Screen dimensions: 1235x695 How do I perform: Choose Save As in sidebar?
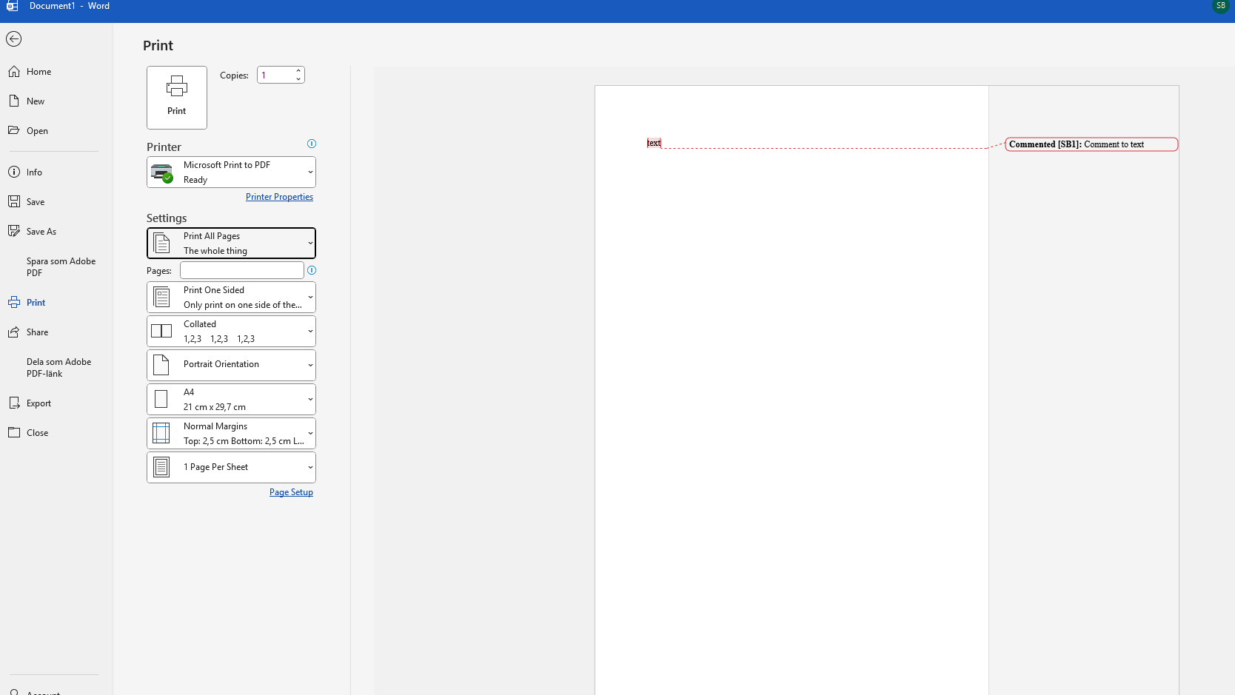[x=56, y=232]
